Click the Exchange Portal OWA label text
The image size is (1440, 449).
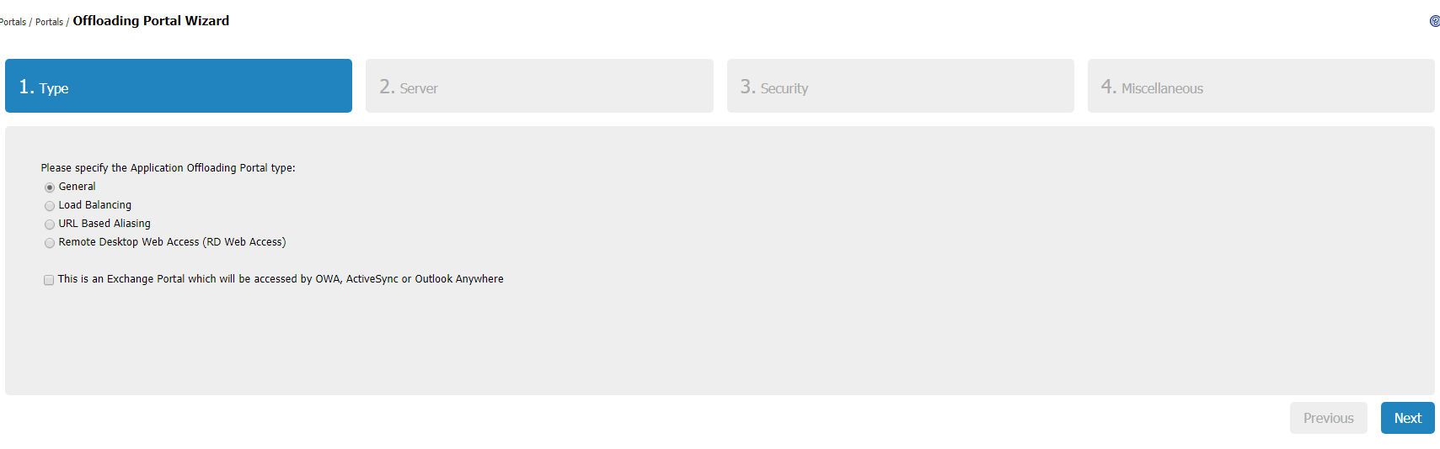281,279
